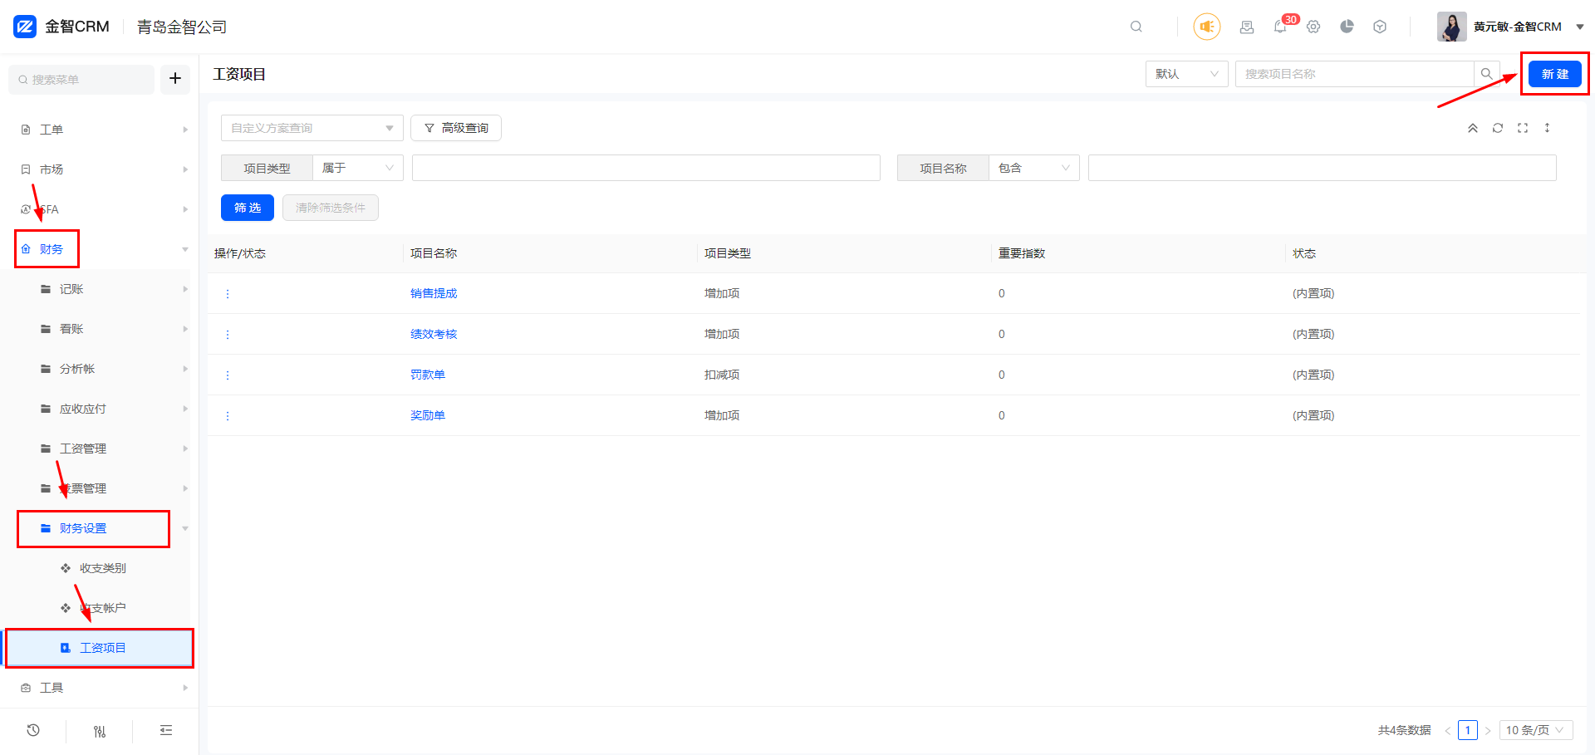Go to next page arrow
The height and width of the screenshot is (755, 1595).
(x=1488, y=731)
